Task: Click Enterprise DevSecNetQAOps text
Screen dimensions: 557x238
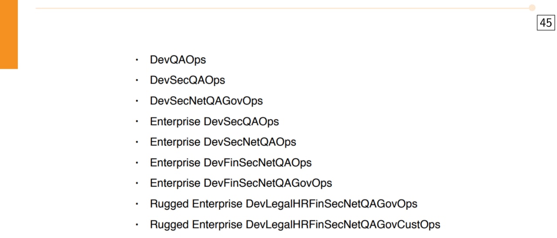Action: 223,142
